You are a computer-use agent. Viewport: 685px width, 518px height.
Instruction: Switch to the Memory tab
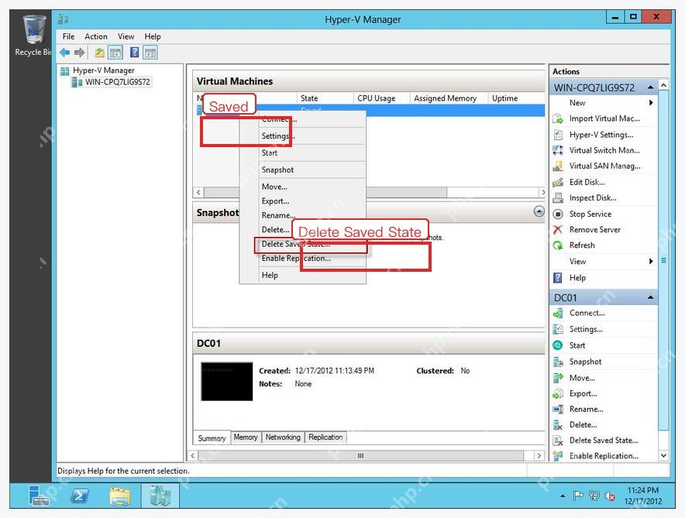246,437
